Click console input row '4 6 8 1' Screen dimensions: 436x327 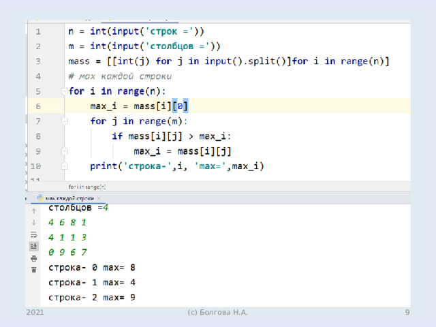67,223
